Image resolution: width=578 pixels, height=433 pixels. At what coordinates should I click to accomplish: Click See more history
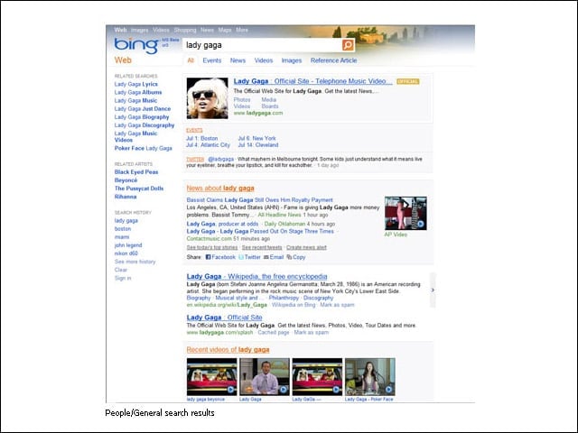(135, 262)
